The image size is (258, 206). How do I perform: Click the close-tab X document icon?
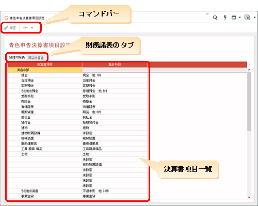(247, 18)
